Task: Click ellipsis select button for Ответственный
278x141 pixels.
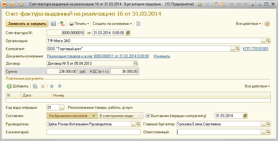Action: (263, 132)
